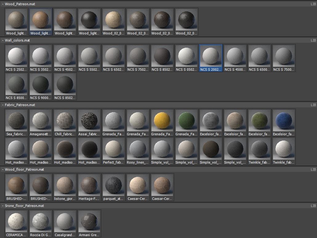Collapse the Srone_floor_Patreon.mat section
This screenshot has width=317, height=238.
pos(3,206)
